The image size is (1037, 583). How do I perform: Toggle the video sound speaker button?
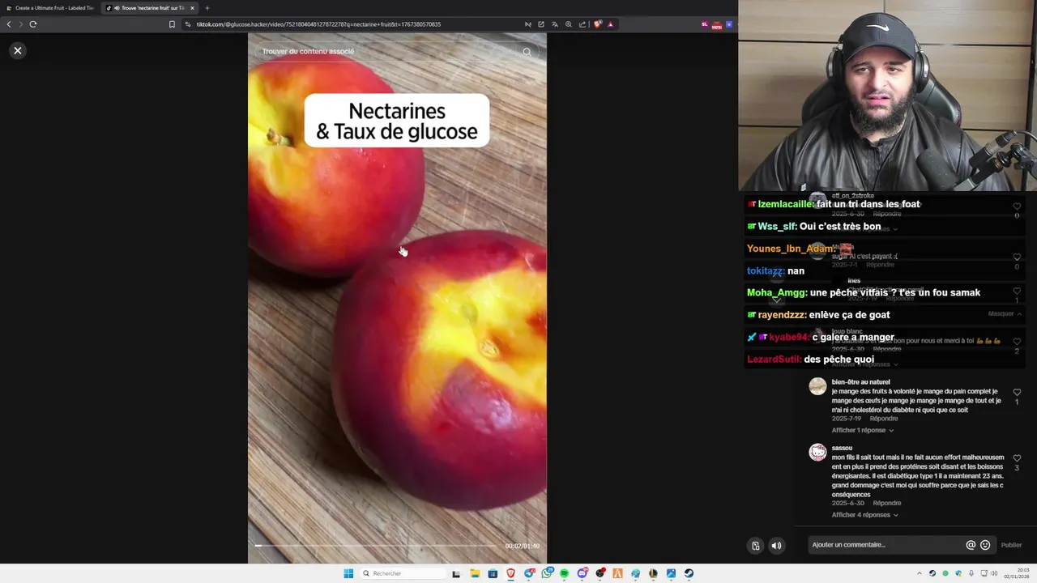click(776, 546)
